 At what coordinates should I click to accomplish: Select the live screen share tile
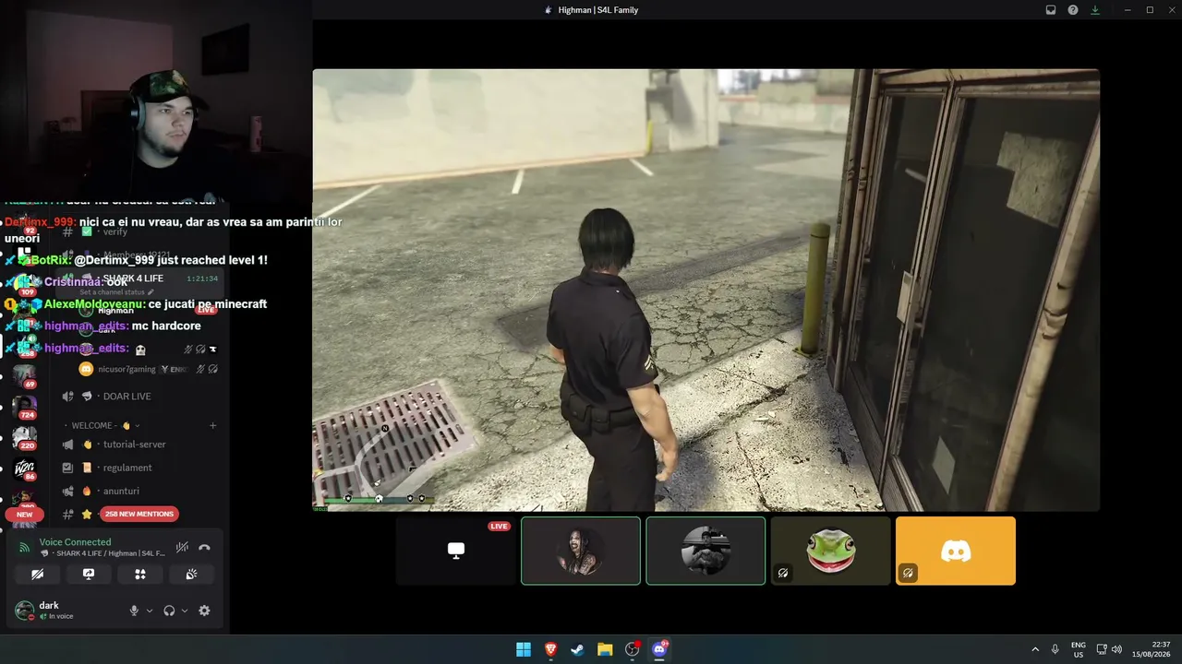point(456,551)
